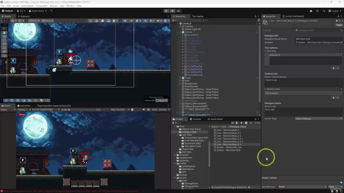This screenshot has width=344, height=193.
Task: Select the Hand view tool in Scene
Action: point(4,32)
